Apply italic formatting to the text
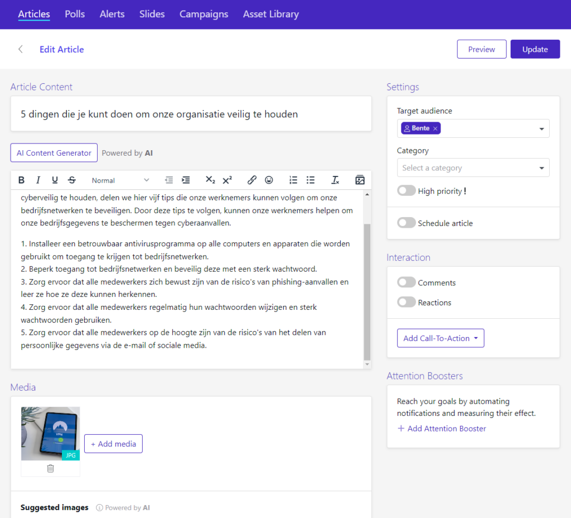This screenshot has width=571, height=518. tap(38, 180)
